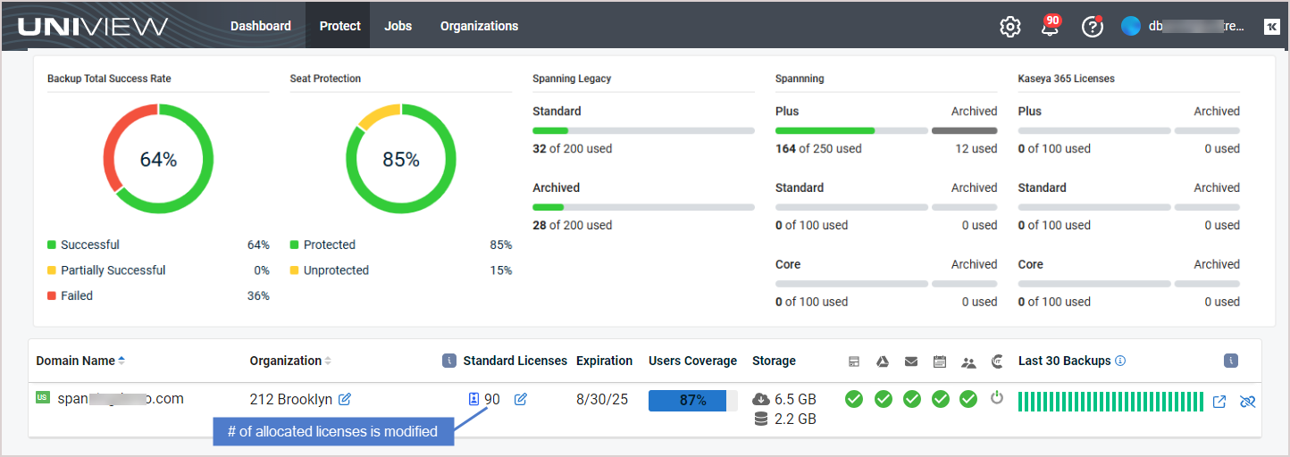
Task: Click '12 used' archived text
Action: (x=976, y=149)
